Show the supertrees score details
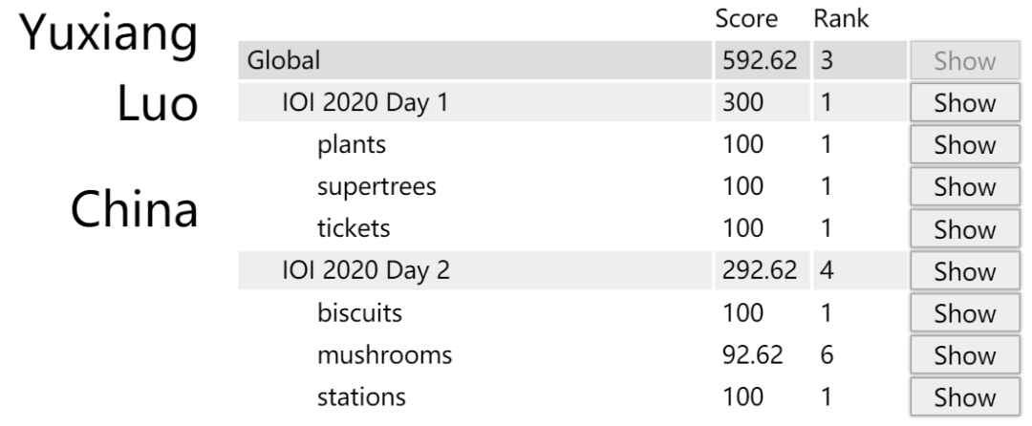The image size is (1032, 426). (x=963, y=187)
